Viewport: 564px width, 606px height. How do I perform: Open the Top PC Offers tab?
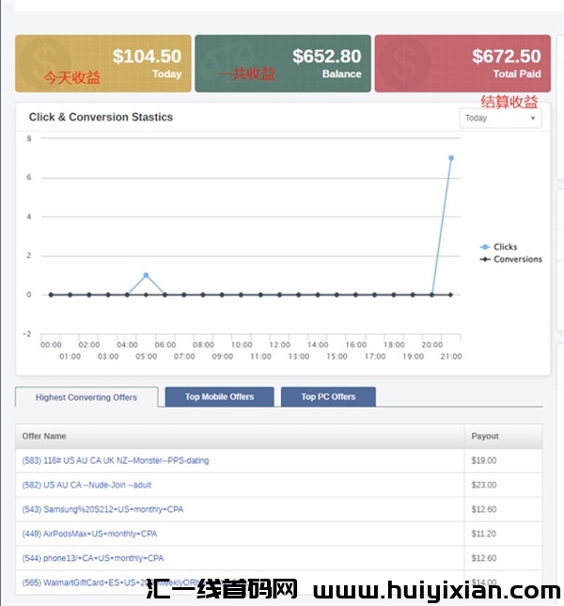click(x=328, y=397)
